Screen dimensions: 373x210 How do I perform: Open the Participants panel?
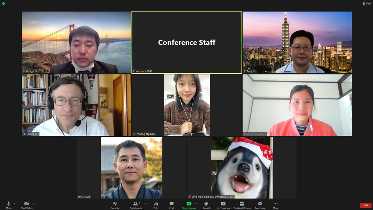[135, 205]
